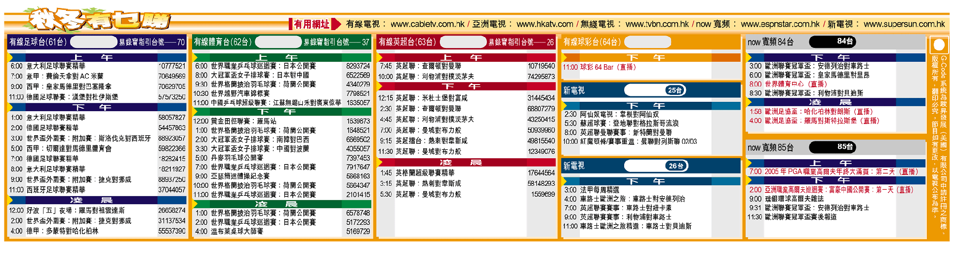Click the 易錄寶指引台號—37 label
The width and height of the screenshot is (955, 255).
(336, 42)
